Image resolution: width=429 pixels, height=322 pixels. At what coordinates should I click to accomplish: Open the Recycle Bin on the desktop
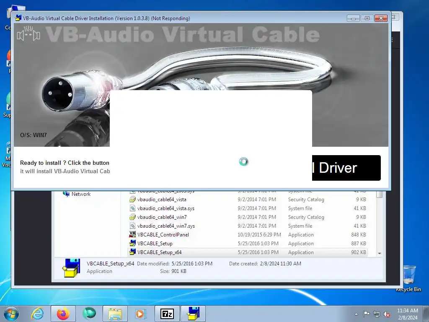tap(408, 278)
